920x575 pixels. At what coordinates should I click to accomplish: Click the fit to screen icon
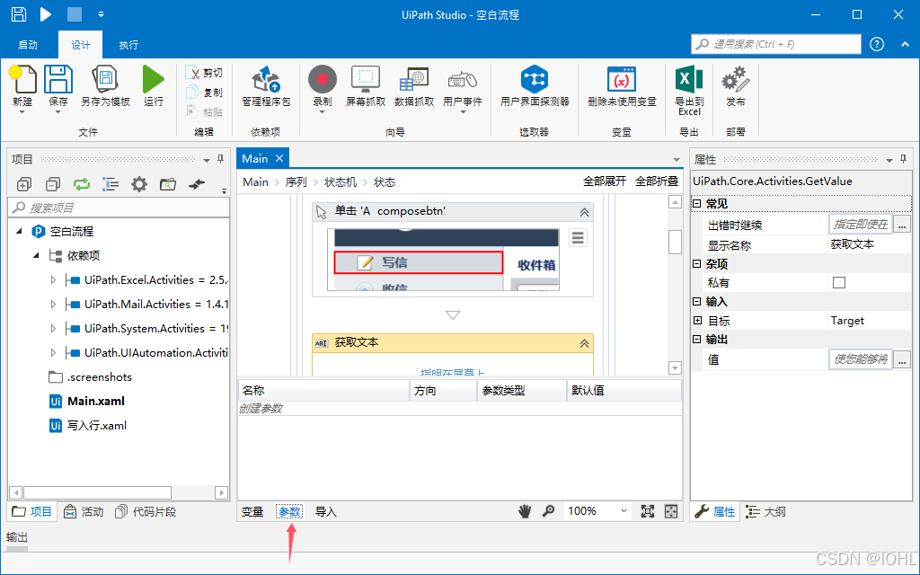point(647,511)
